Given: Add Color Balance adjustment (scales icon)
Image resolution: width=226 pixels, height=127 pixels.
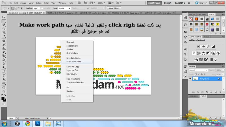Looking at the screenshot, I should (203, 53).
